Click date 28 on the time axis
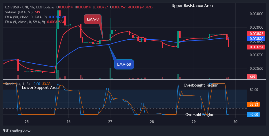The image size is (269, 136). 152,122
